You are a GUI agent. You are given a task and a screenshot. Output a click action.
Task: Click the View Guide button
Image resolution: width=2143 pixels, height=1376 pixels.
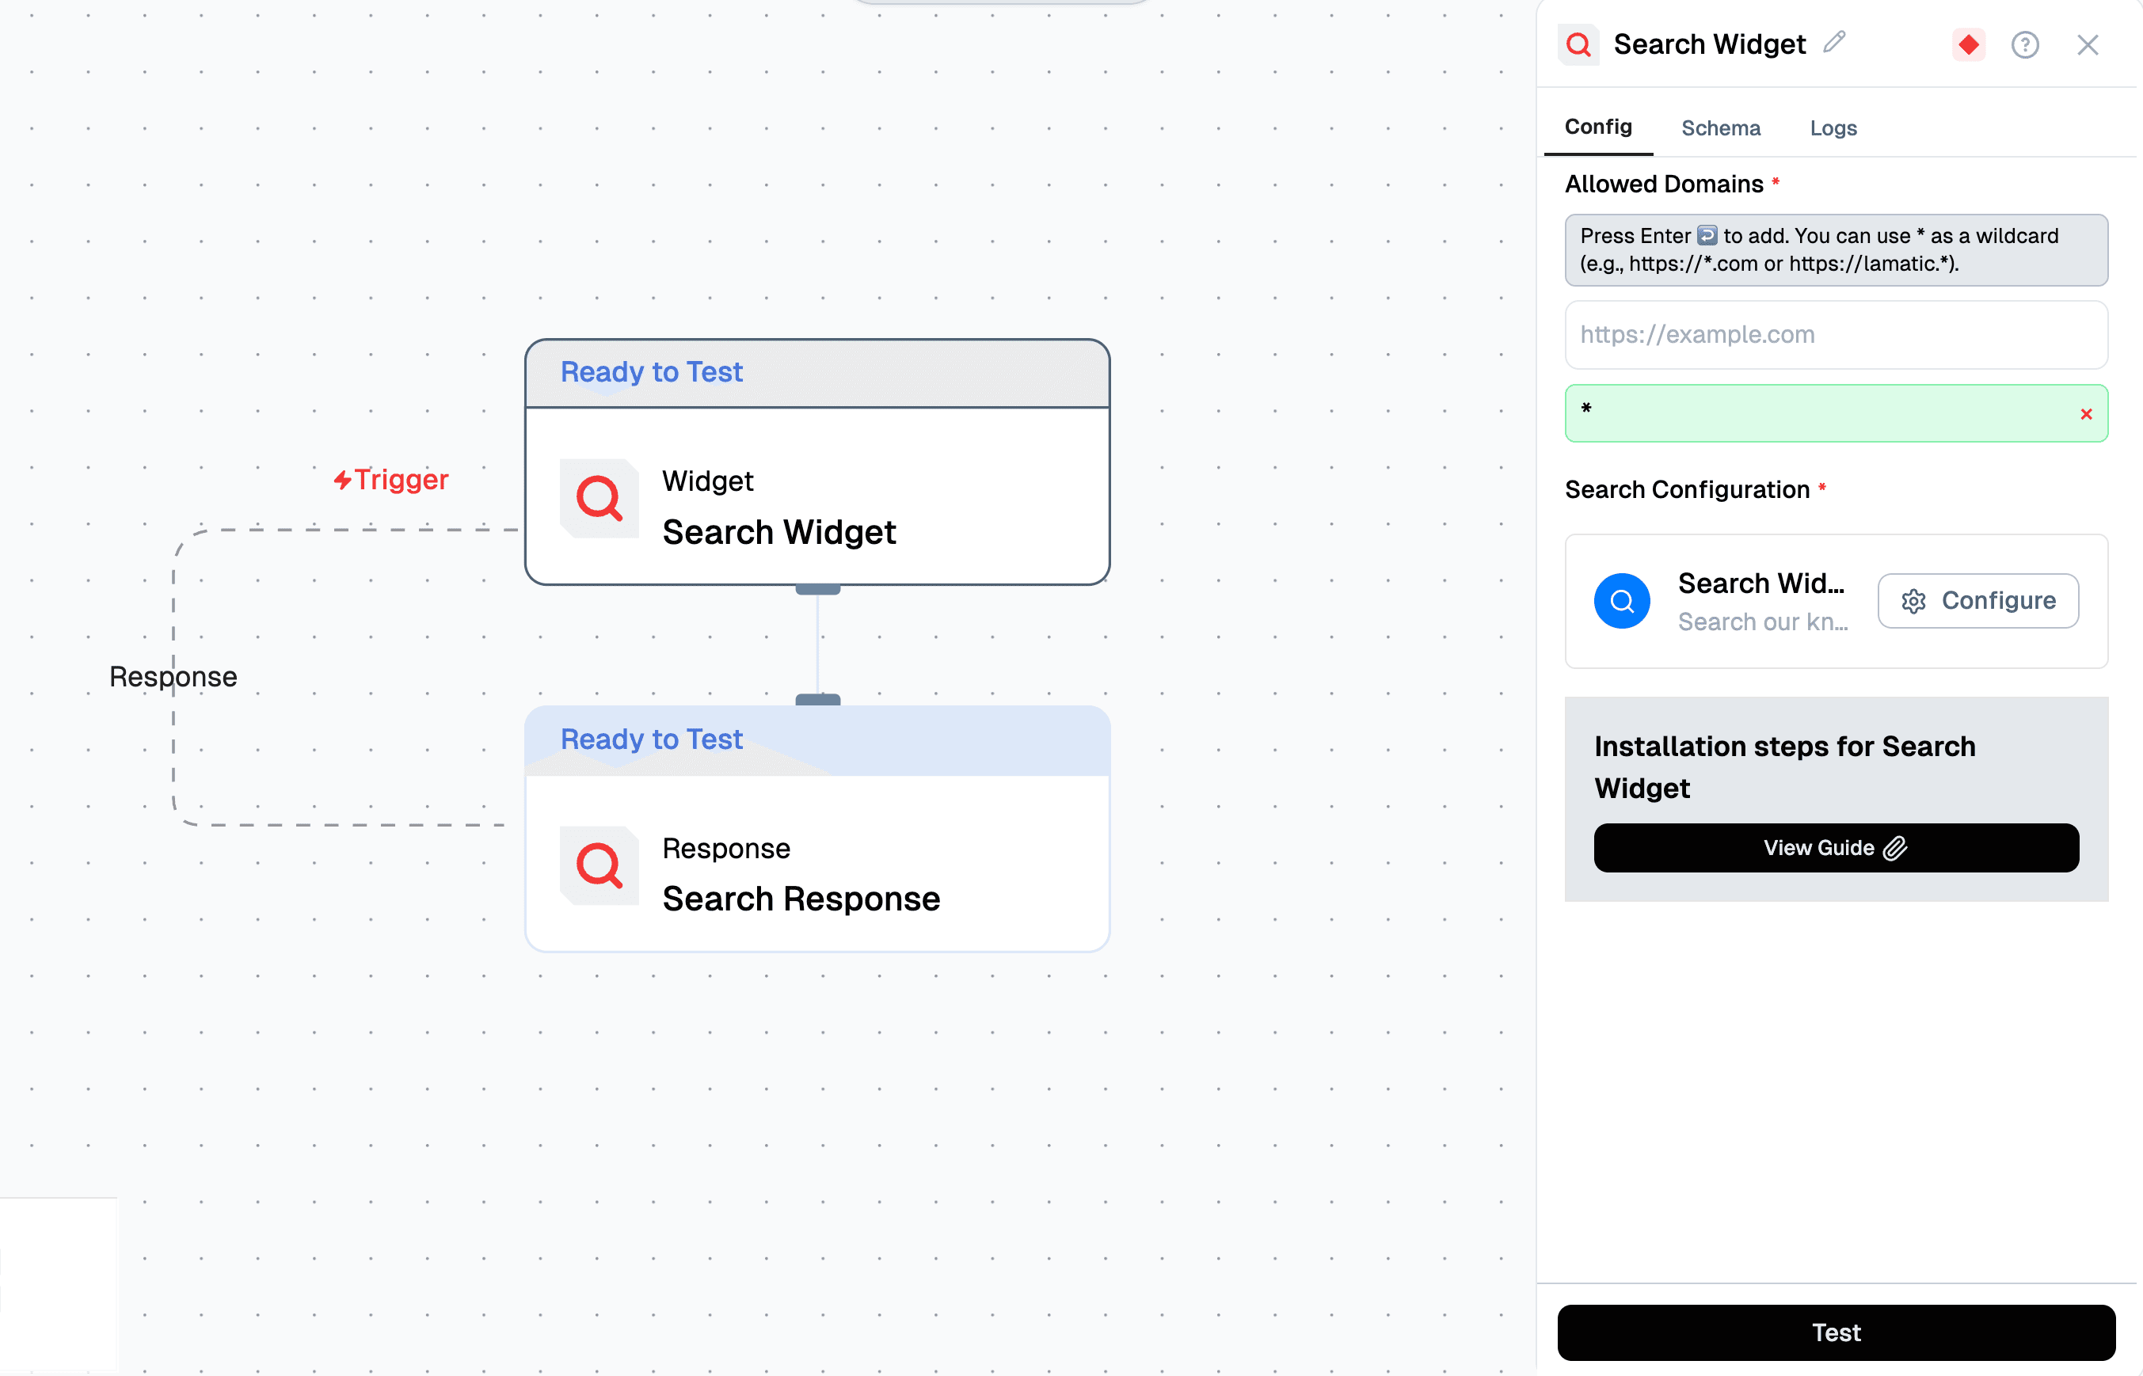coord(1836,847)
